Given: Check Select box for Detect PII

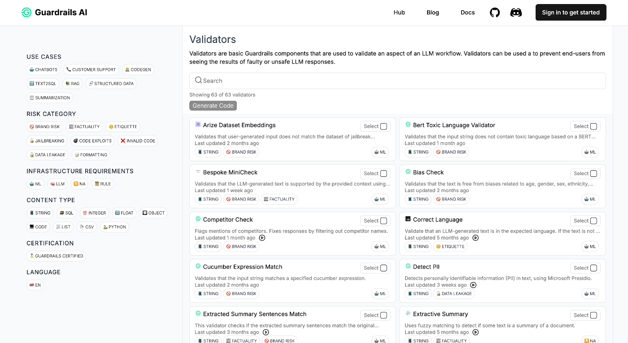Looking at the screenshot, I should pyautogui.click(x=593, y=268).
